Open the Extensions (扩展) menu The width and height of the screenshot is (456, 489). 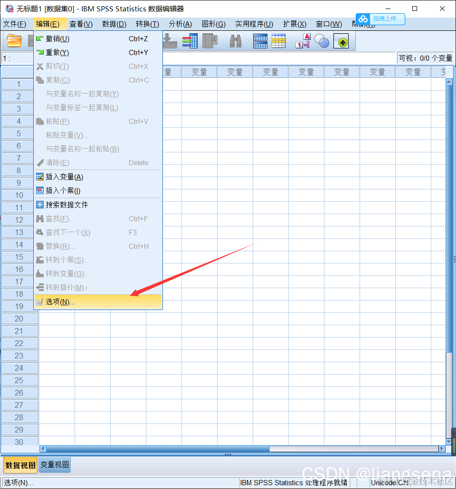point(294,24)
